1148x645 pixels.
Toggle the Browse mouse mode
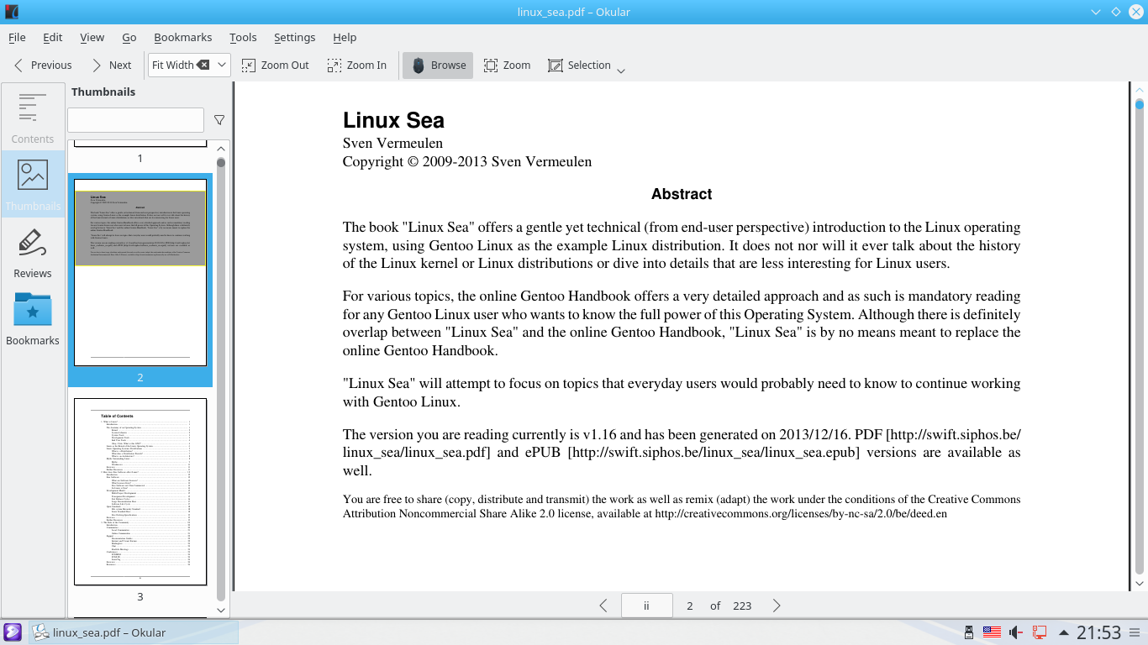coord(438,65)
